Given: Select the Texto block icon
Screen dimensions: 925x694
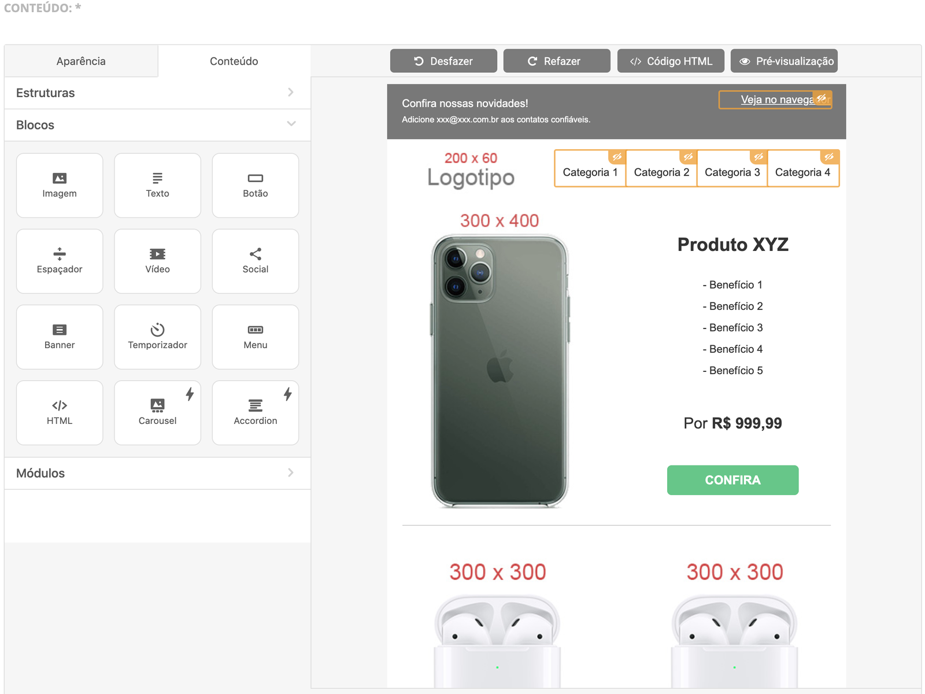Looking at the screenshot, I should coord(157,179).
